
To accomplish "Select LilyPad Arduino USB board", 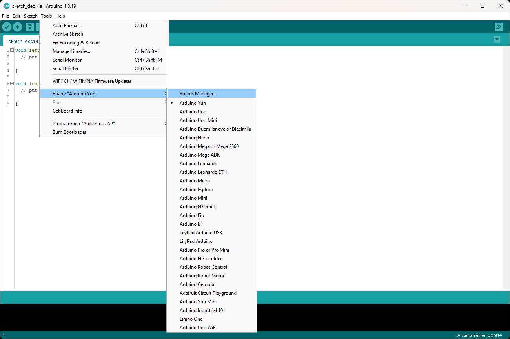I will click(x=211, y=233).
